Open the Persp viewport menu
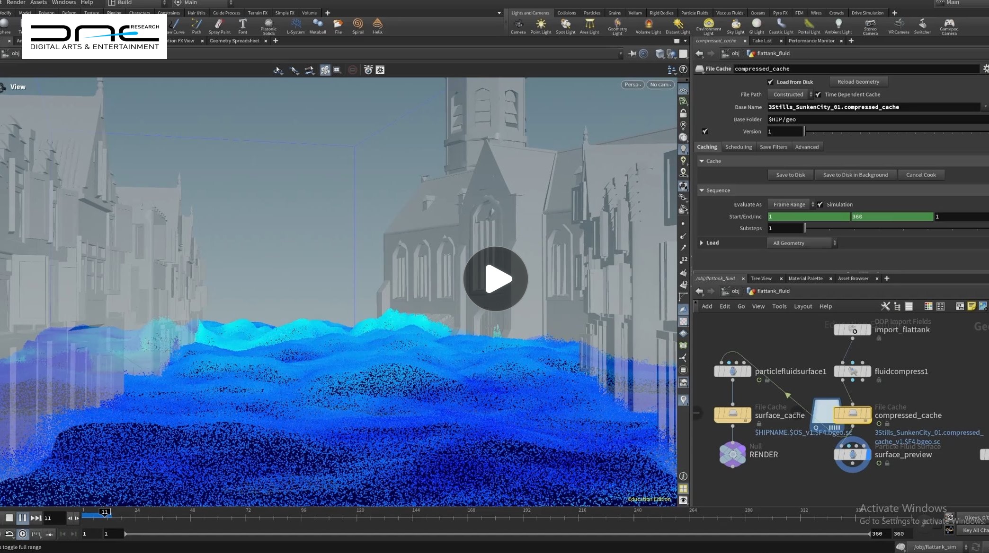 coord(633,85)
